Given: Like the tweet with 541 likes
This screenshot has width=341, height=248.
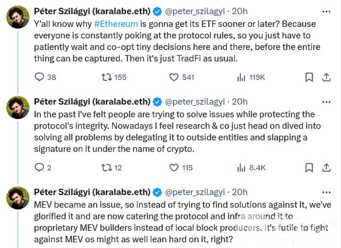Looking at the screenshot, I should [174, 77].
